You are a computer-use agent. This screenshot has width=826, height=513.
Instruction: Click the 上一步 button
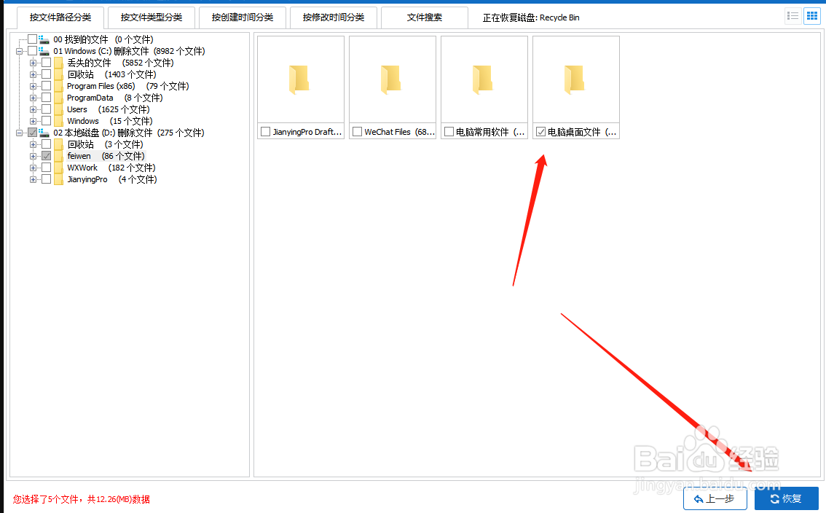point(715,498)
